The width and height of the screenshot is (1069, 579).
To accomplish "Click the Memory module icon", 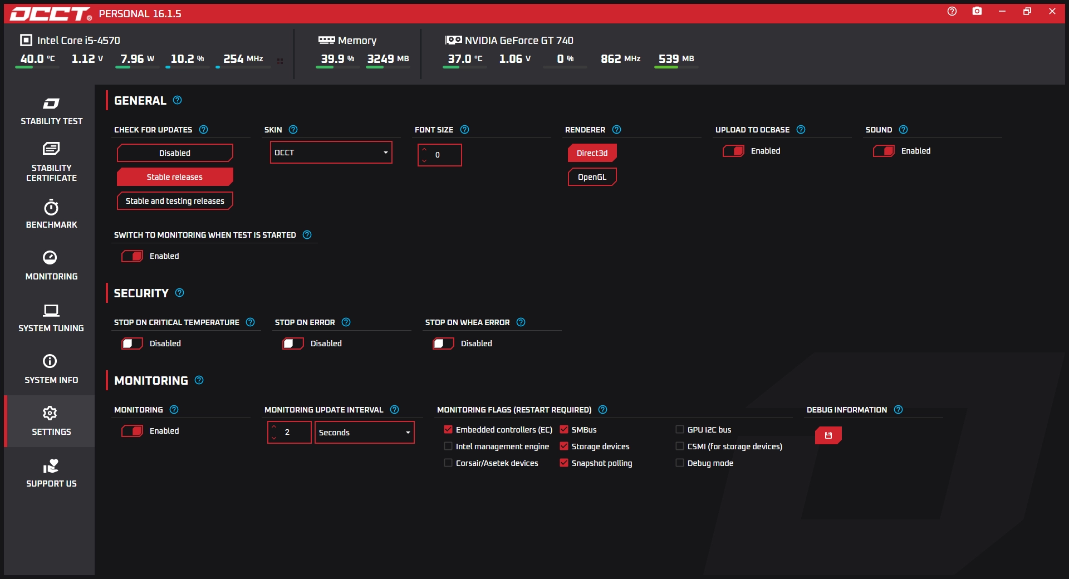I will (x=326, y=40).
